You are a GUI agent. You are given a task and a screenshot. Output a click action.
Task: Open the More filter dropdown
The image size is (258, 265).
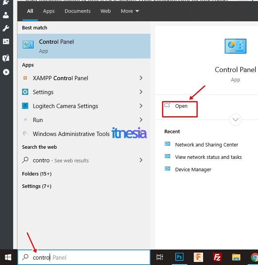tap(130, 11)
